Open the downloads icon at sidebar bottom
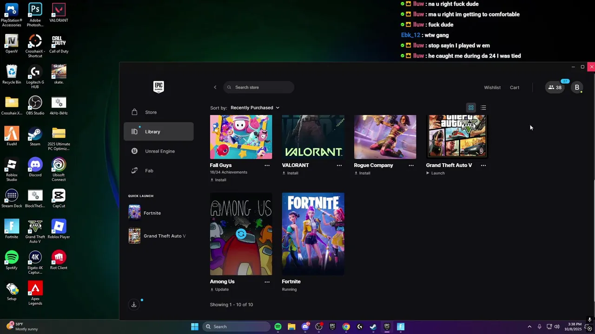 134,304
